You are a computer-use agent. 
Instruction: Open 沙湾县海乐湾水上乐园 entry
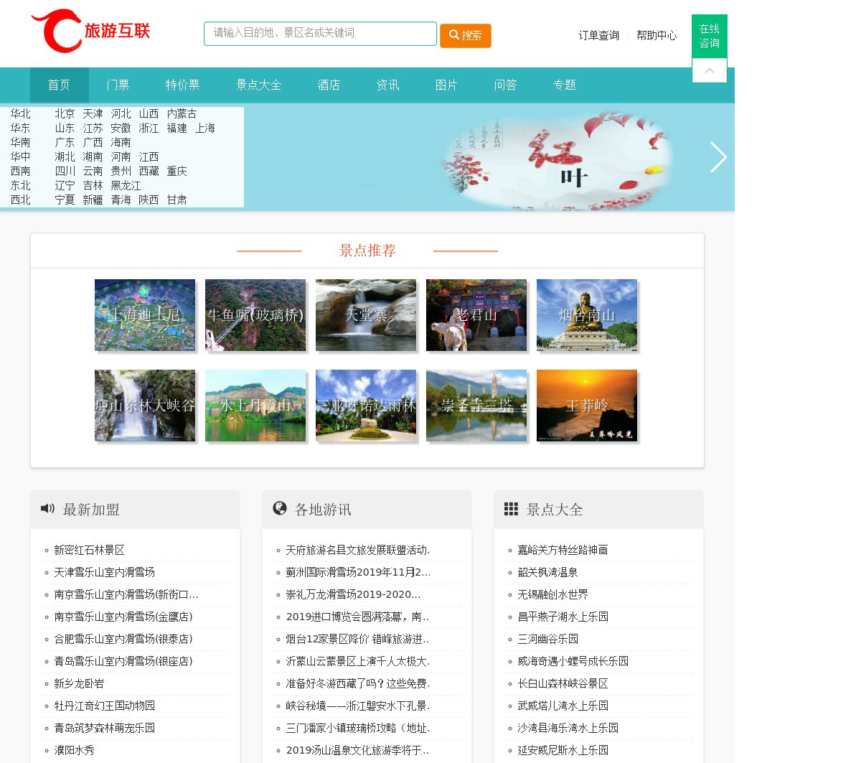[568, 728]
